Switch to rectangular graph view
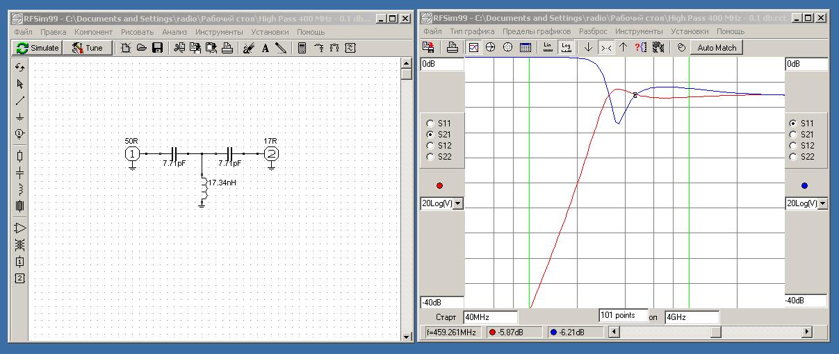Image resolution: width=839 pixels, height=354 pixels. click(473, 47)
